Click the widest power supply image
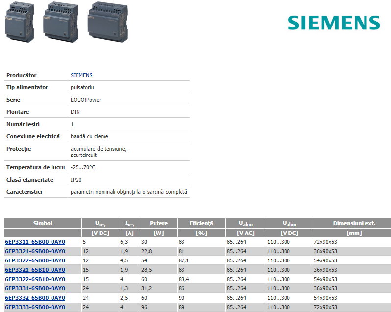Screen dimensions: 391x312 click(x=108, y=22)
